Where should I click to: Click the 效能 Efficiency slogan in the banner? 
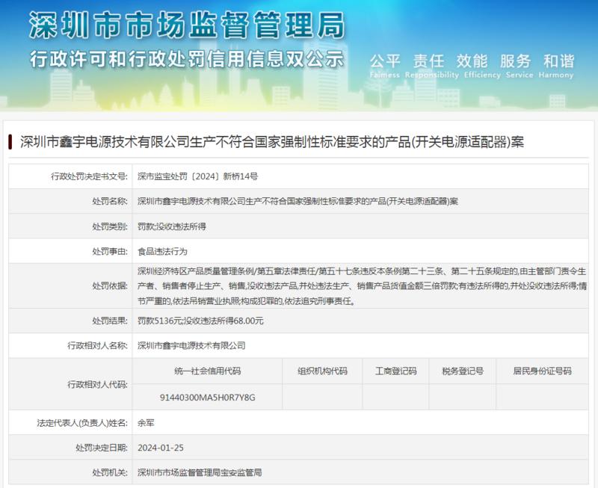[x=482, y=66]
